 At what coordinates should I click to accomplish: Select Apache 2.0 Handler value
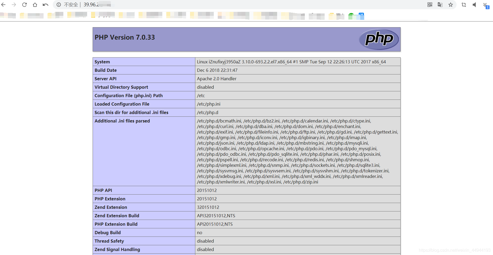point(217,79)
